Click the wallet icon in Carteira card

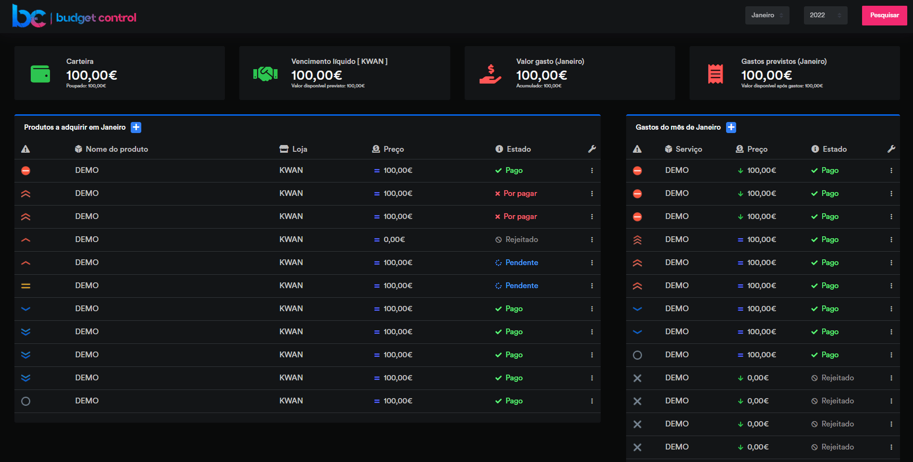coord(40,74)
